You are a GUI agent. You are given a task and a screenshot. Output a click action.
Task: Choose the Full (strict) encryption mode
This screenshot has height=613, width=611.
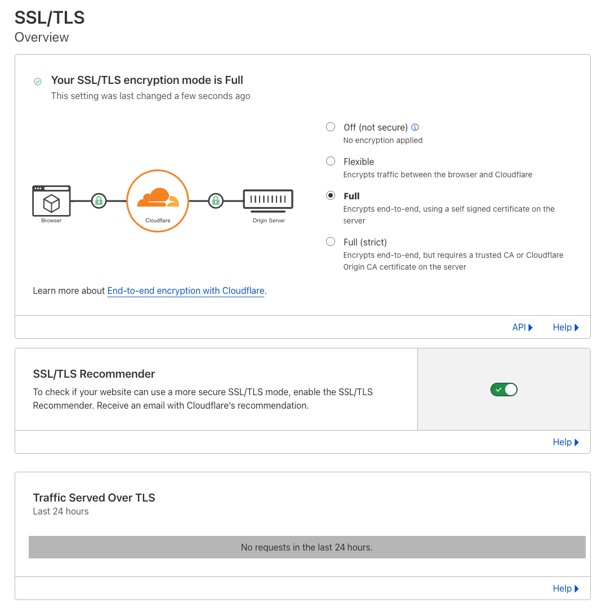tap(331, 241)
